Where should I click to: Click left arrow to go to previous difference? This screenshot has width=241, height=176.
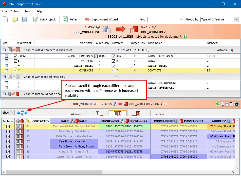pyautogui.click(x=18, y=113)
